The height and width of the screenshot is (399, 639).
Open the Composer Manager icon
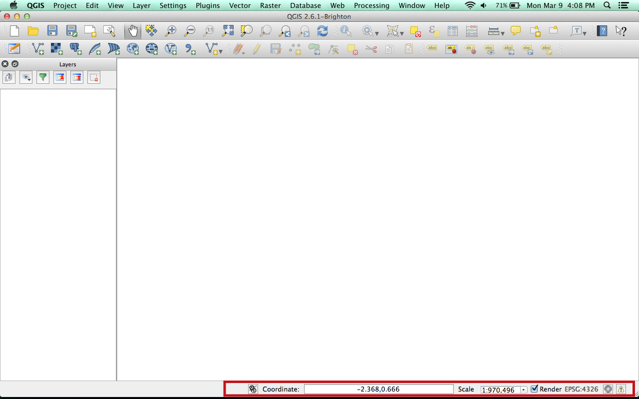coord(109,31)
